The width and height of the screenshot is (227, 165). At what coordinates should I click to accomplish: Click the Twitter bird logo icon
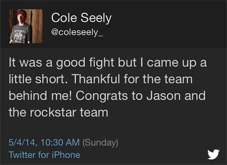(x=213, y=154)
